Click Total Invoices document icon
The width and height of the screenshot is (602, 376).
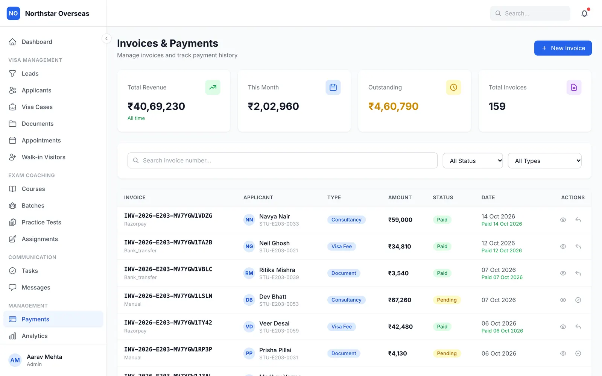point(574,87)
